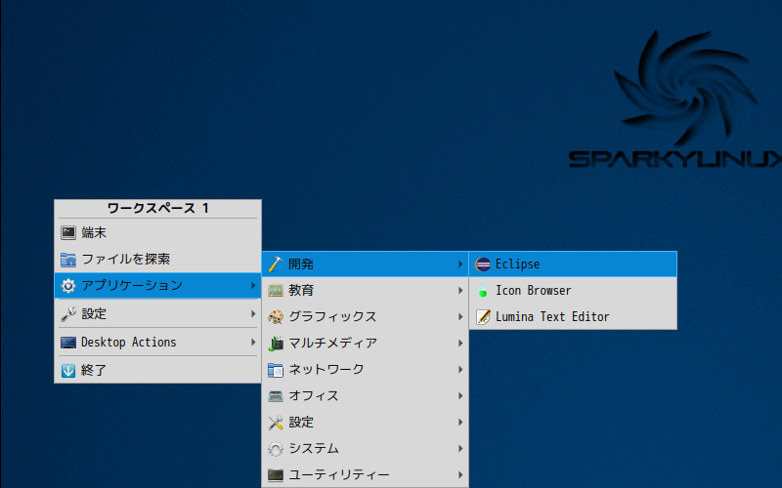Select the グラフィックス category

365,316
